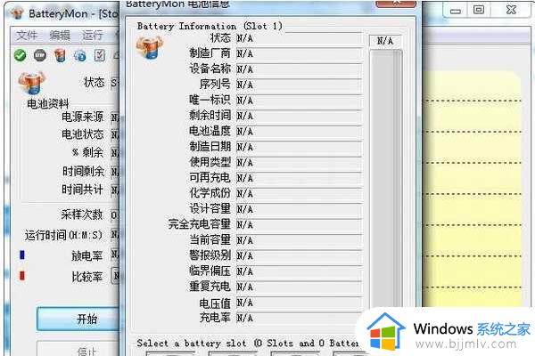Click the STOP sign toolbar icon

[x=40, y=55]
